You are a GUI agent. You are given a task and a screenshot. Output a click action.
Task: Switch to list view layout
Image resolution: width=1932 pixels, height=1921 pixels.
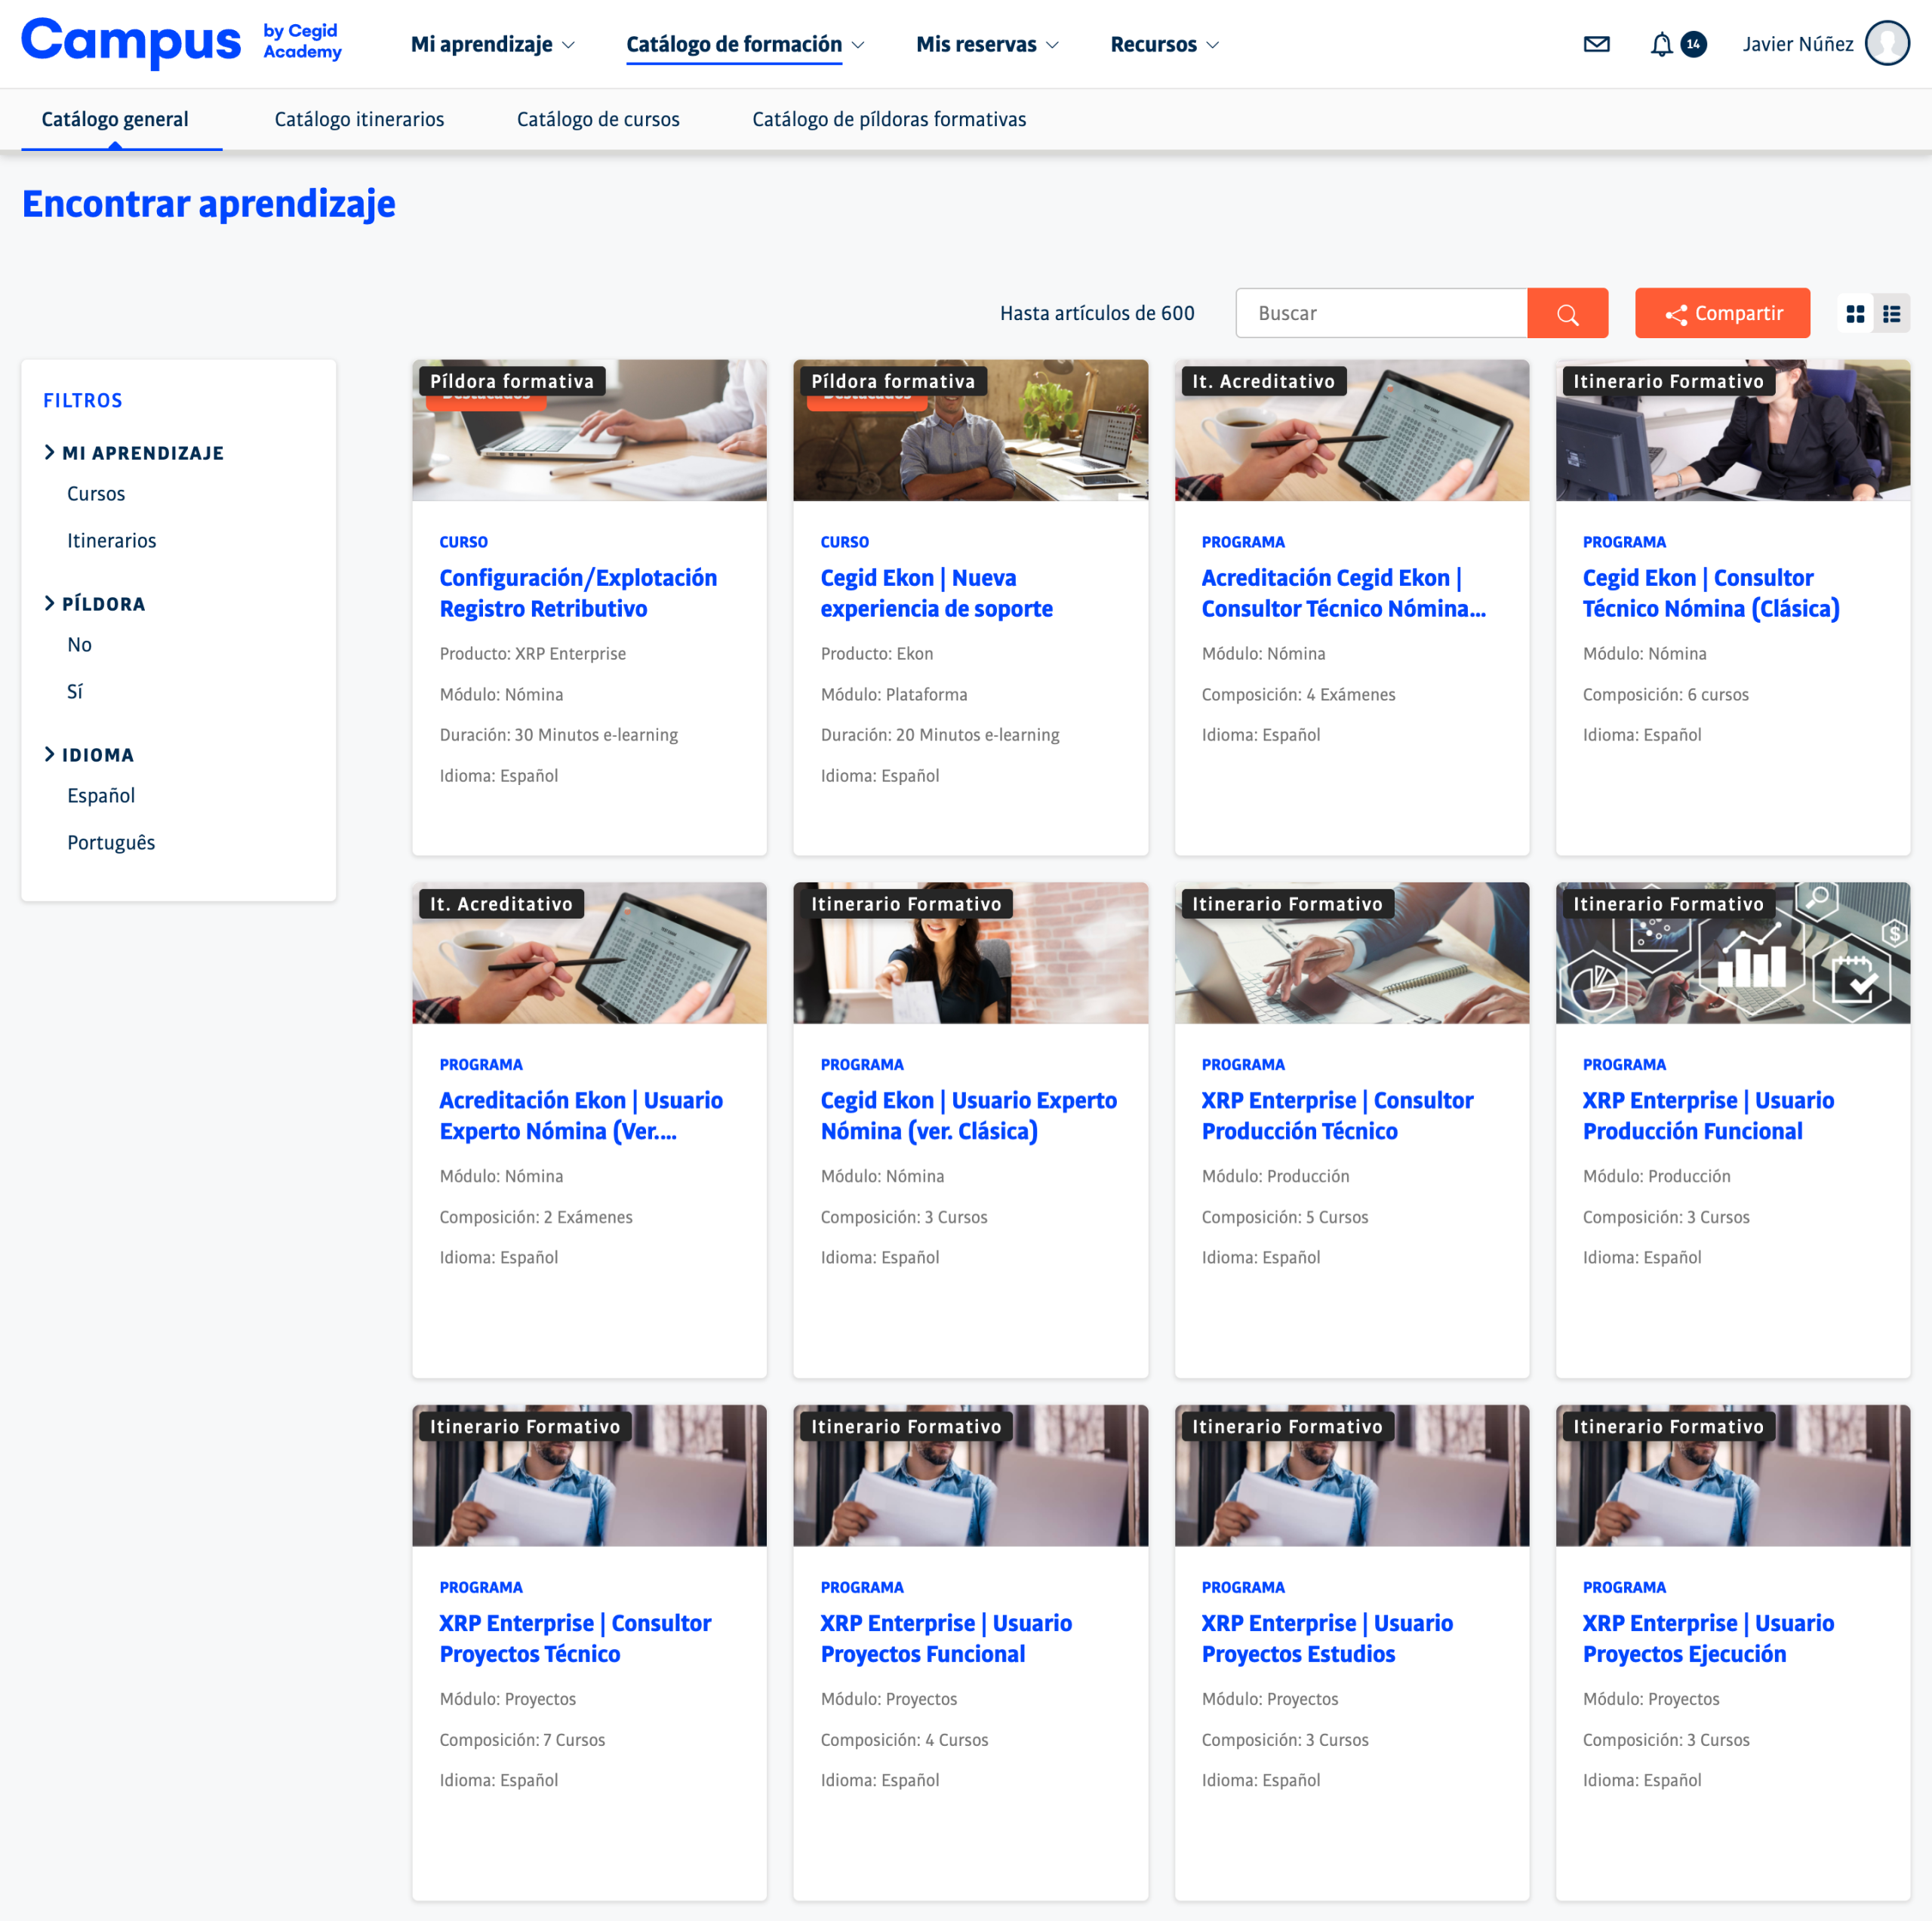1891,313
